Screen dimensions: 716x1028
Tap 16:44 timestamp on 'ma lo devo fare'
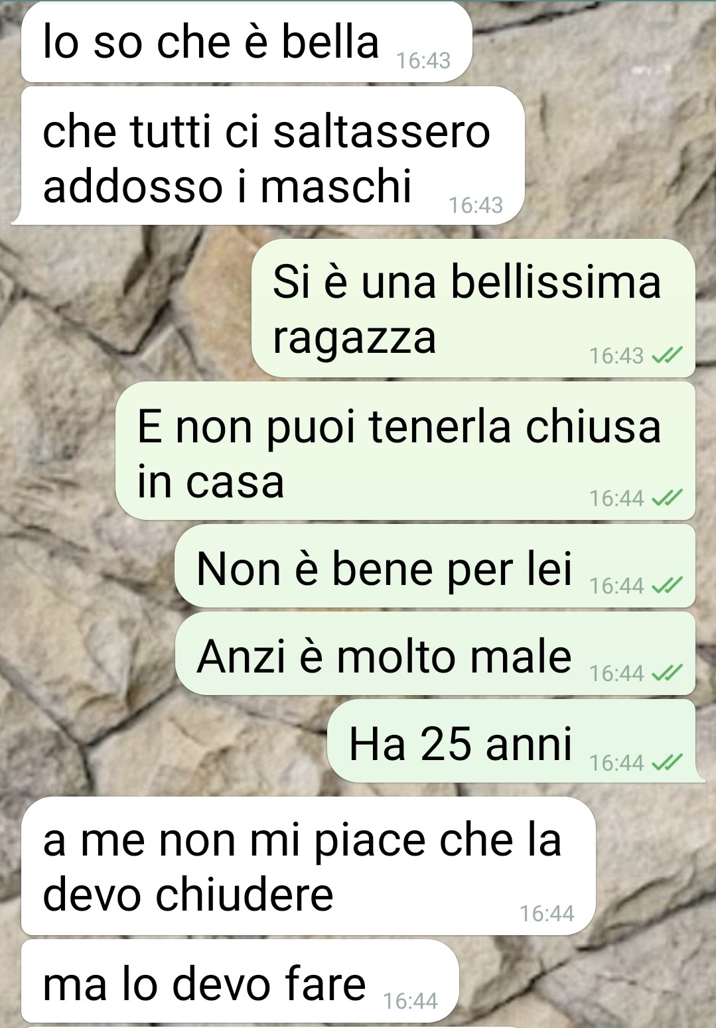pyautogui.click(x=411, y=1001)
